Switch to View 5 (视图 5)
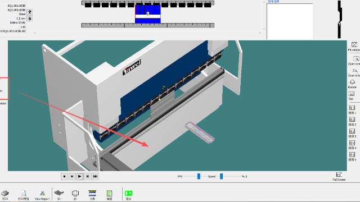360x202 pixels. 352,155
